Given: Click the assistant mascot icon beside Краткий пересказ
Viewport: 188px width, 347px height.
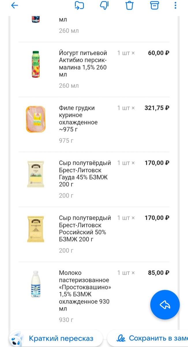Looking at the screenshot, I should (x=16, y=339).
